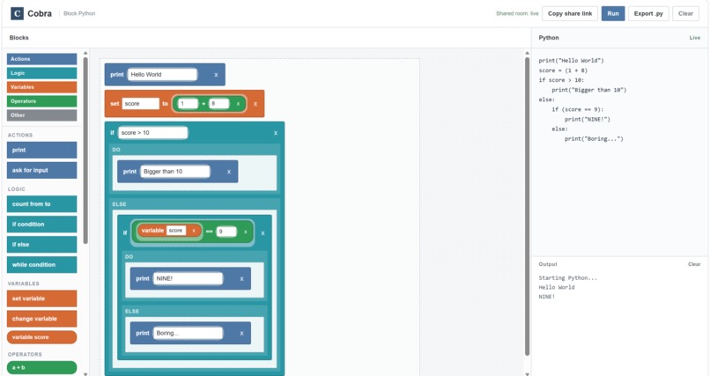Export code as .py file
Screen dimensions: 710x376
648,13
